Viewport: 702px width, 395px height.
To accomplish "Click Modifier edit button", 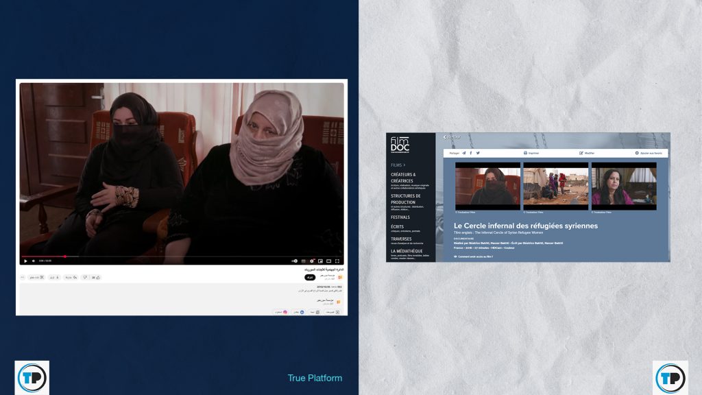I will tap(587, 153).
